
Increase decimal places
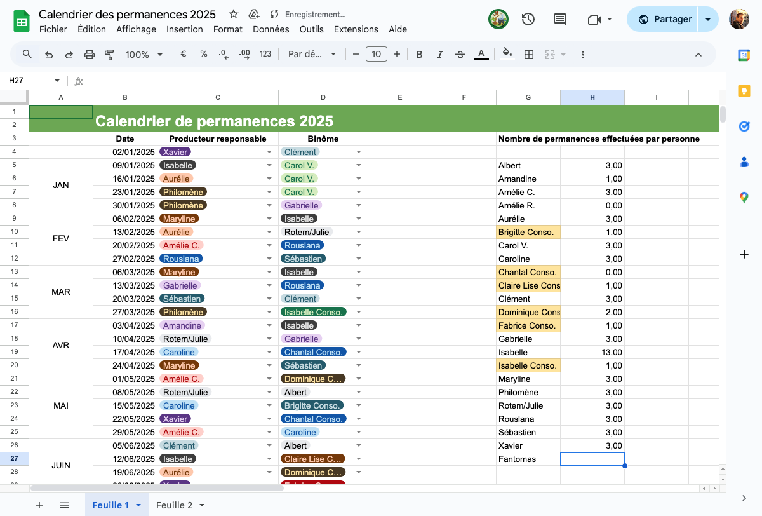pos(244,55)
